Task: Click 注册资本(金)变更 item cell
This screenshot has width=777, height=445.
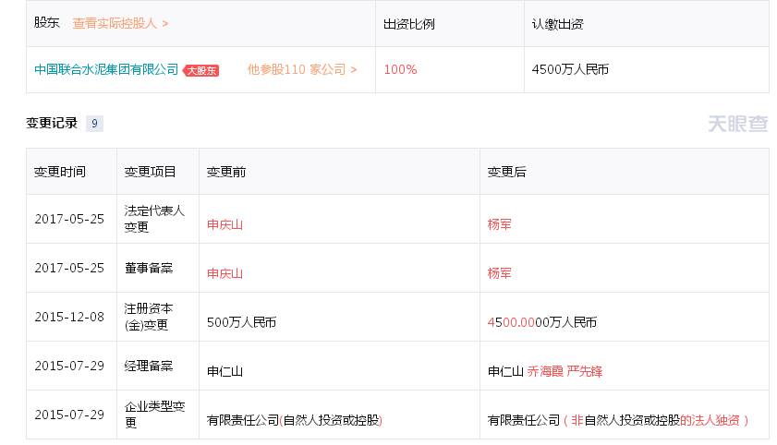Action: click(149, 317)
